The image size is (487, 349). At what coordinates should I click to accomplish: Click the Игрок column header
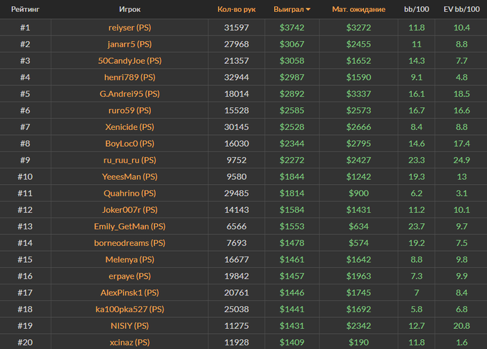(130, 9)
